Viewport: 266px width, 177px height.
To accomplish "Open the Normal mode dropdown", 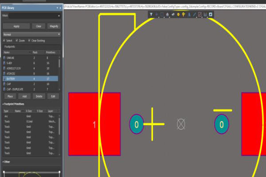I will [x=31, y=34].
